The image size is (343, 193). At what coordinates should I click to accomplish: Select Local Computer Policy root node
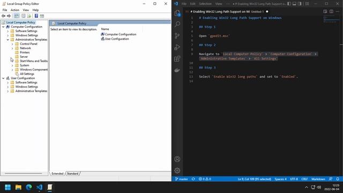(x=20, y=23)
